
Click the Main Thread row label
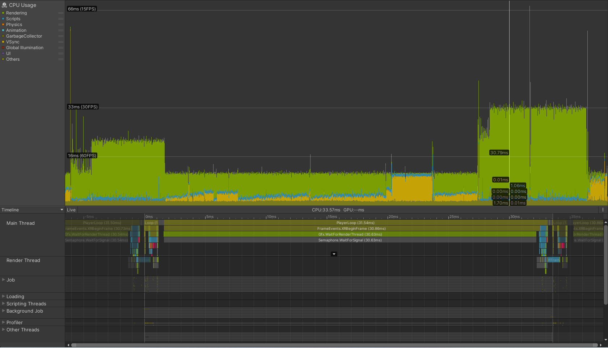pyautogui.click(x=21, y=223)
